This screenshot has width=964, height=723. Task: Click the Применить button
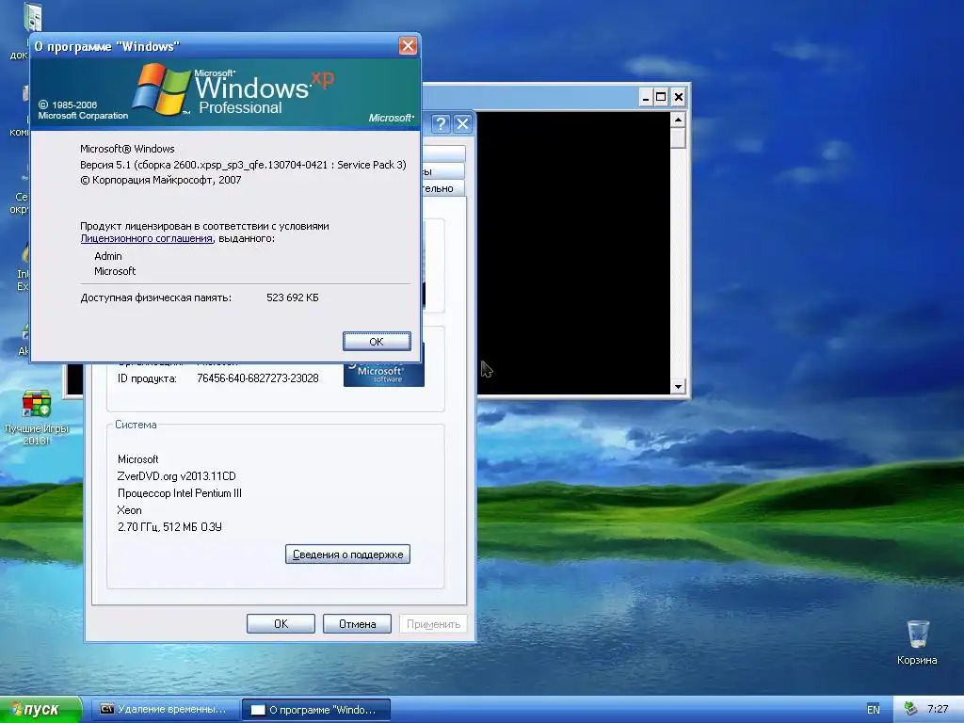pos(433,623)
